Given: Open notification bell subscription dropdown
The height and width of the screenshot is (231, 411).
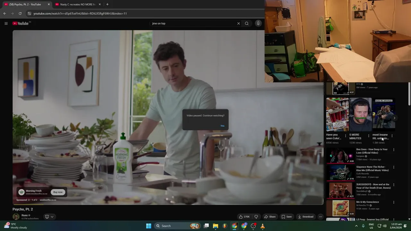Looking at the screenshot, I should [49, 217].
